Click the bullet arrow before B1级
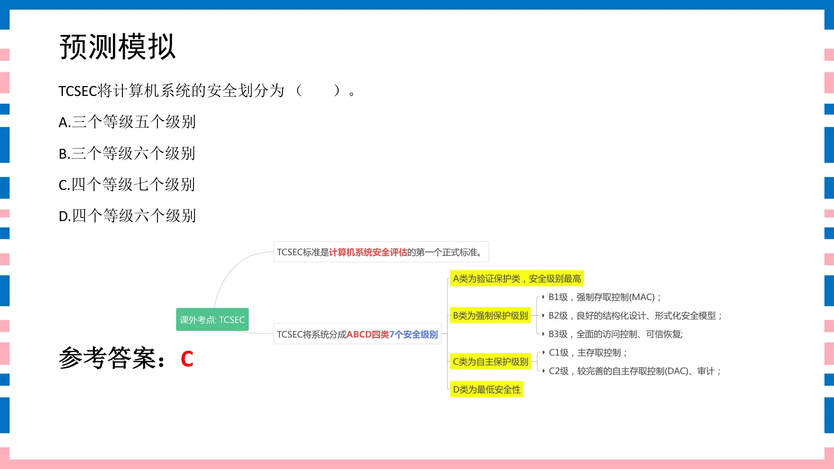This screenshot has height=469, width=834. point(543,297)
